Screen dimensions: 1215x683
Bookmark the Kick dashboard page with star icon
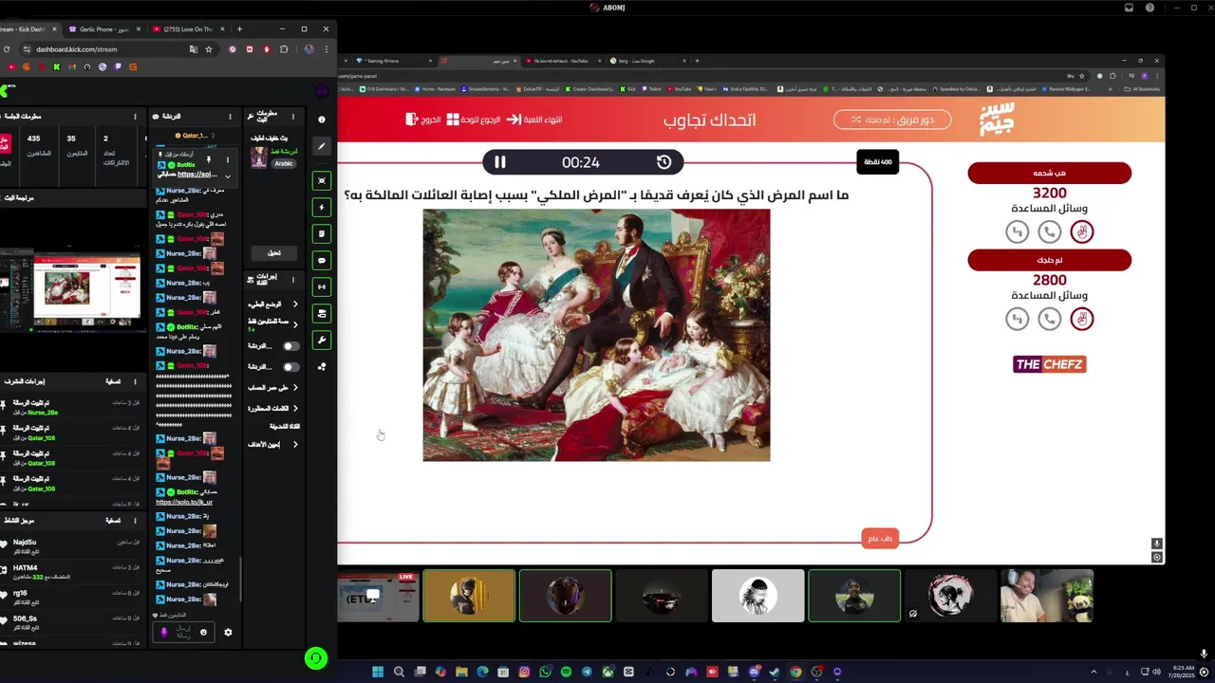209,49
